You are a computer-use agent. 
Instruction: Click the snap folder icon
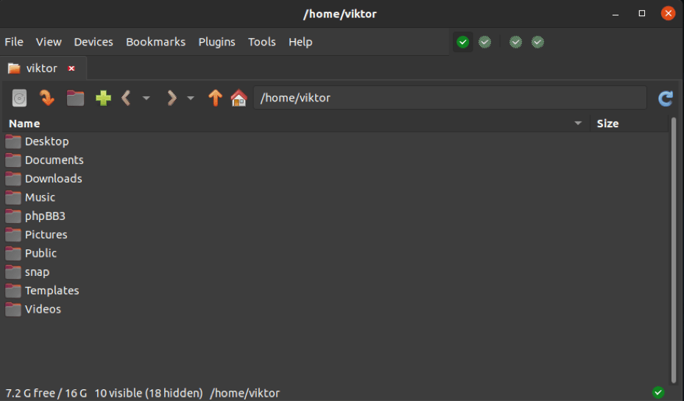(13, 272)
